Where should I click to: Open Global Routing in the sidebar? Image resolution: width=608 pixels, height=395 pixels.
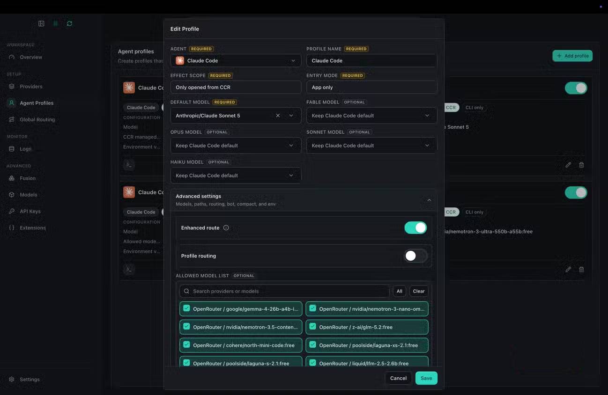point(37,119)
